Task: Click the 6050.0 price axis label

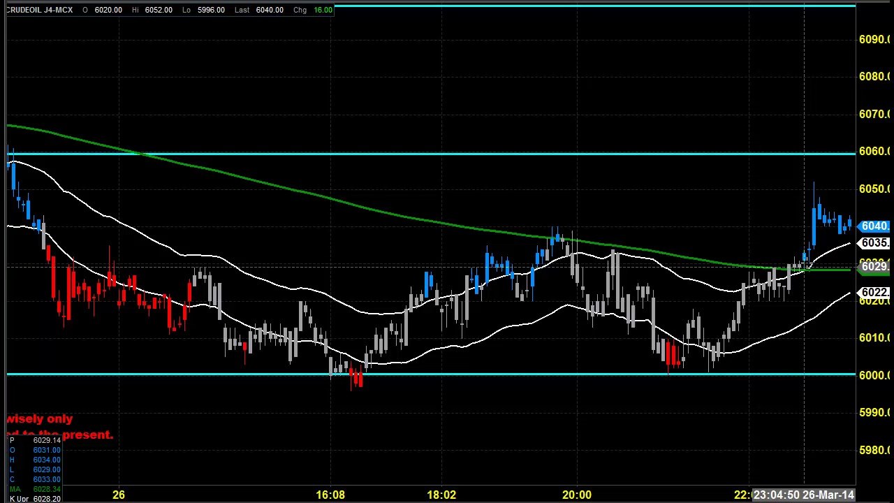Action: [x=874, y=189]
